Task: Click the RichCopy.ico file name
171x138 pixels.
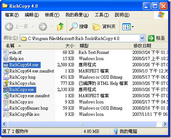Action: tap(21, 102)
